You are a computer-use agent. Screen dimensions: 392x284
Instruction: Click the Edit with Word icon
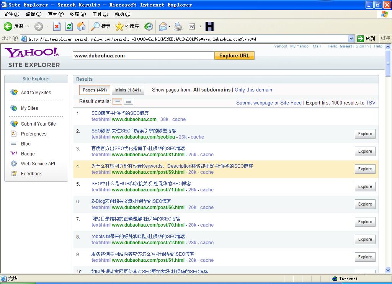coord(192,26)
